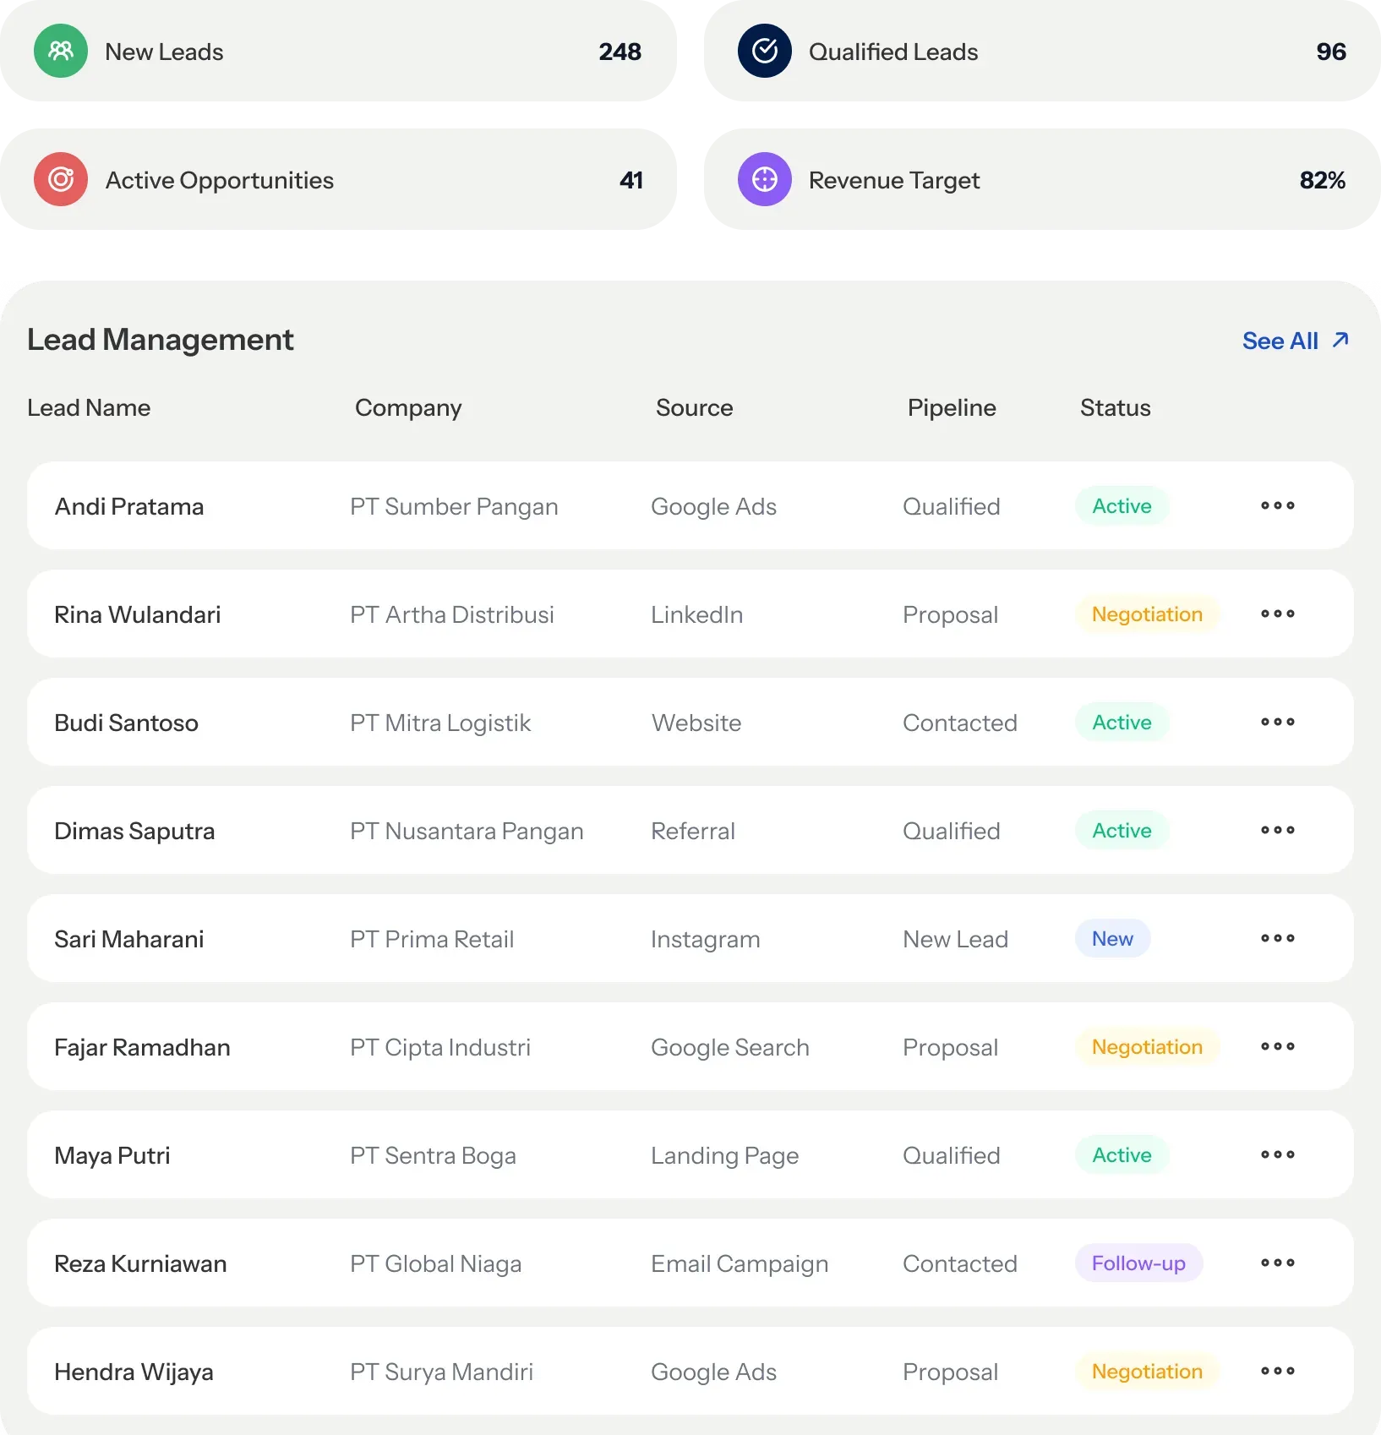Sort by the Lead Name column header
The width and height of the screenshot is (1381, 1435).
coord(89,407)
